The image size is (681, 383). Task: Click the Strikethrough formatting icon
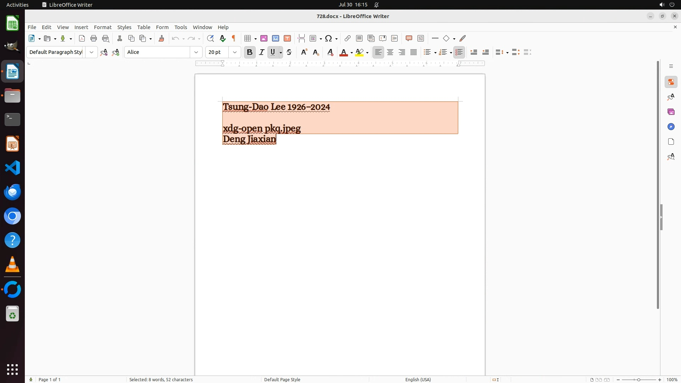point(289,52)
